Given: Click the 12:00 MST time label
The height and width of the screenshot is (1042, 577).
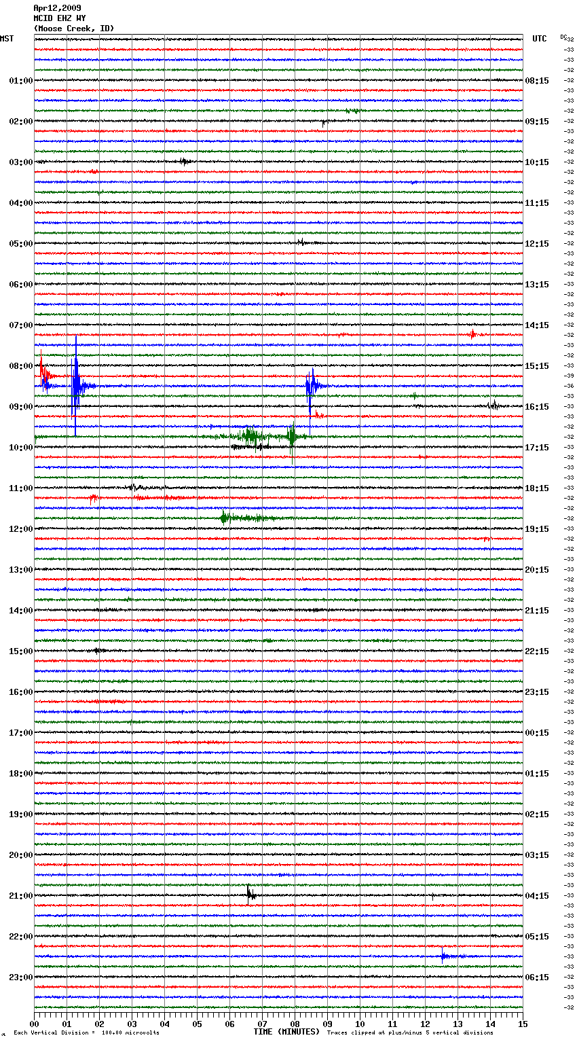Looking at the screenshot, I should [20, 529].
